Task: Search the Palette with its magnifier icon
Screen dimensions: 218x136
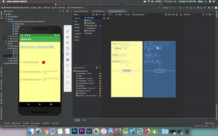Action: [93, 15]
